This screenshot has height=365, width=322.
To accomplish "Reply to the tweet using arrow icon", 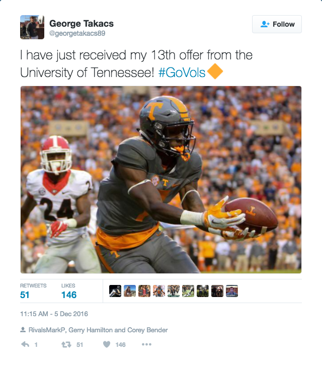I will click(25, 344).
